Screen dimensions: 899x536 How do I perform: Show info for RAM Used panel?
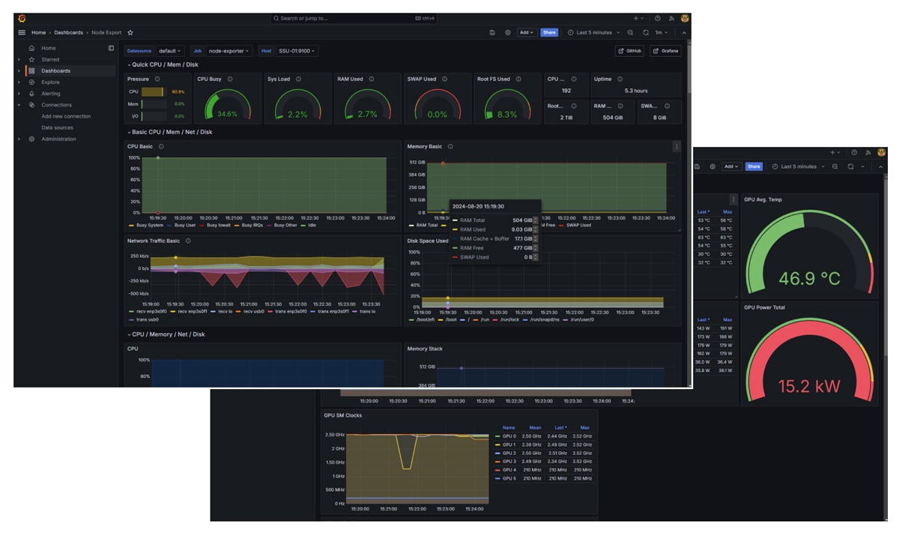(371, 79)
